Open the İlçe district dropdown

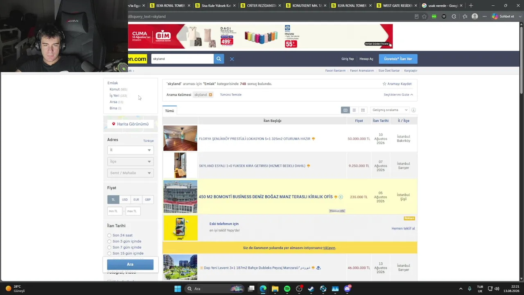coord(130,161)
